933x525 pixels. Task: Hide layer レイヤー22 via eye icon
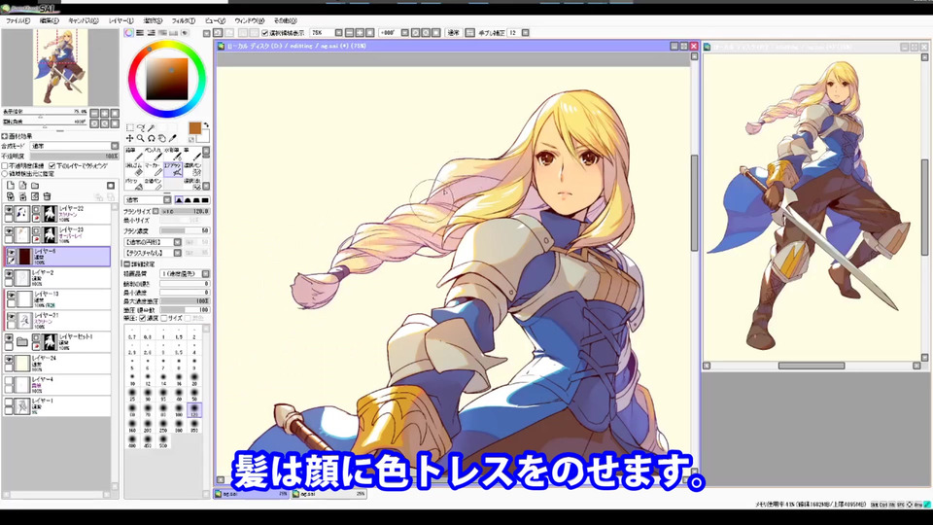10,211
